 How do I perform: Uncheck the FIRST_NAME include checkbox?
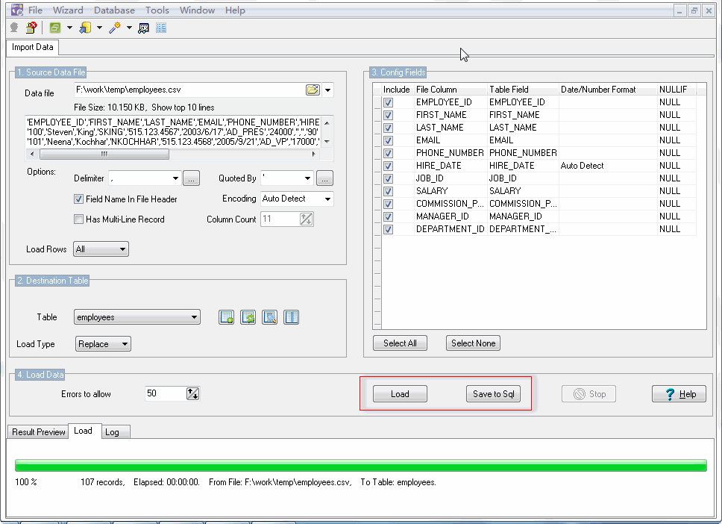coord(388,115)
